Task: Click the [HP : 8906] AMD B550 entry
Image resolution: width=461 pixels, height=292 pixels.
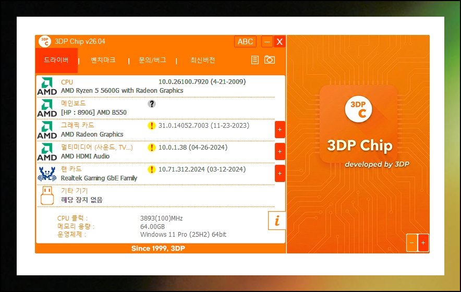Action: [94, 112]
